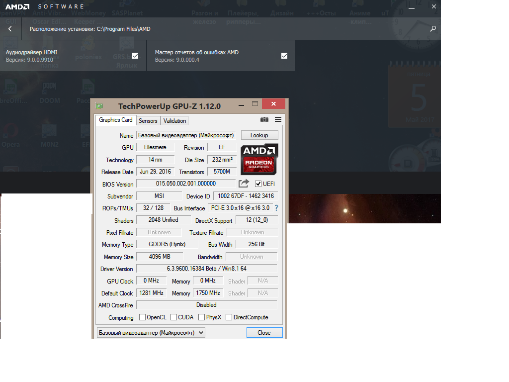Minimize the GPU-Z window
Viewport: 509px width, 382px height.
pos(241,105)
